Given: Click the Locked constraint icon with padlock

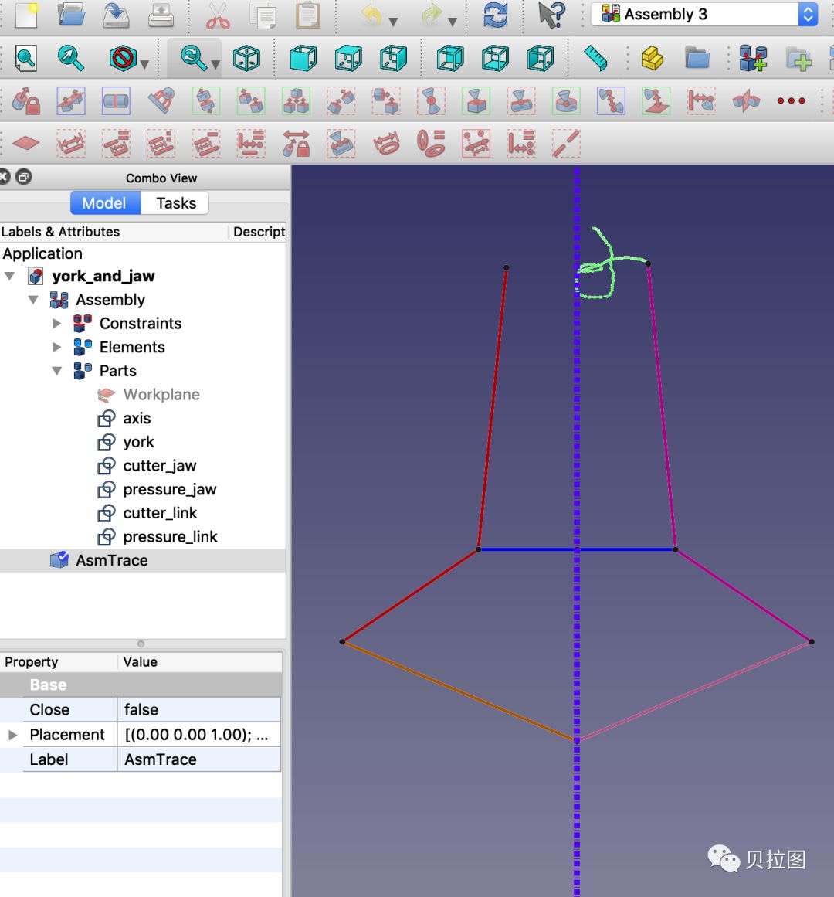Looking at the screenshot, I should coord(25,101).
